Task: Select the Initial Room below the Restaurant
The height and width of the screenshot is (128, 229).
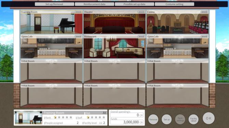Action: (114, 71)
